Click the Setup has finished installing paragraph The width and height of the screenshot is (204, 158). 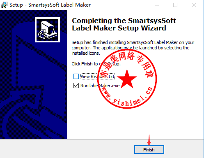(133, 48)
